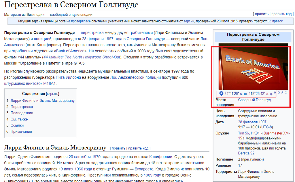Image resolution: width=295 pixels, height=182 pixels.
Task: Open 'Лос-Анджелесской полиции' link
Action: pos(135,77)
